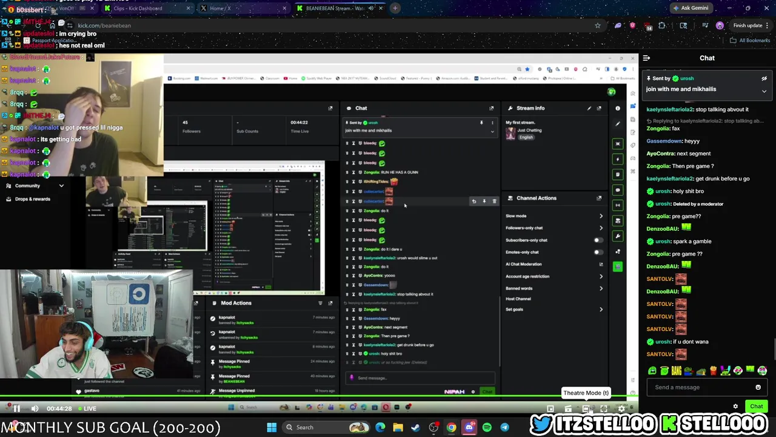Jump to LIVE indicator
This screenshot has height=437, width=776.
[x=86, y=408]
